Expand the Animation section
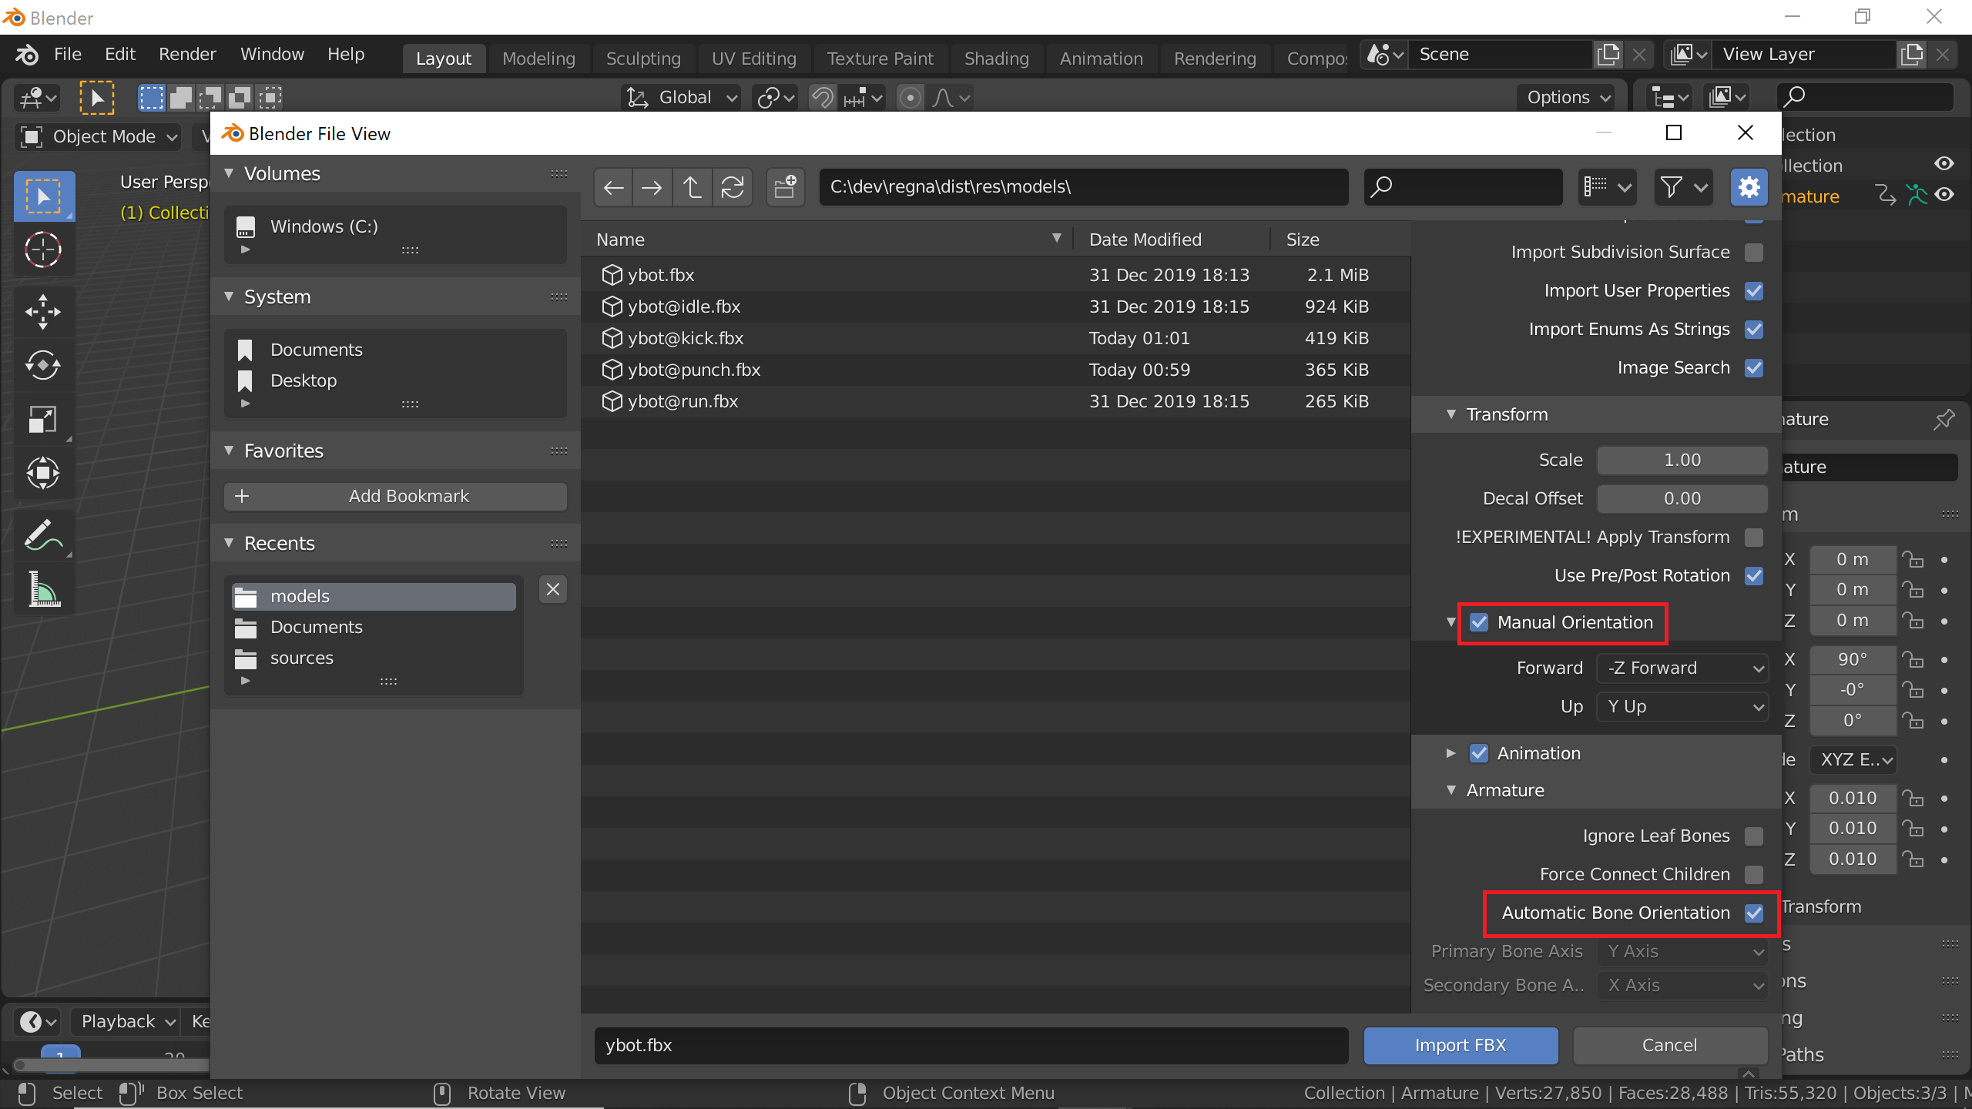 point(1451,753)
